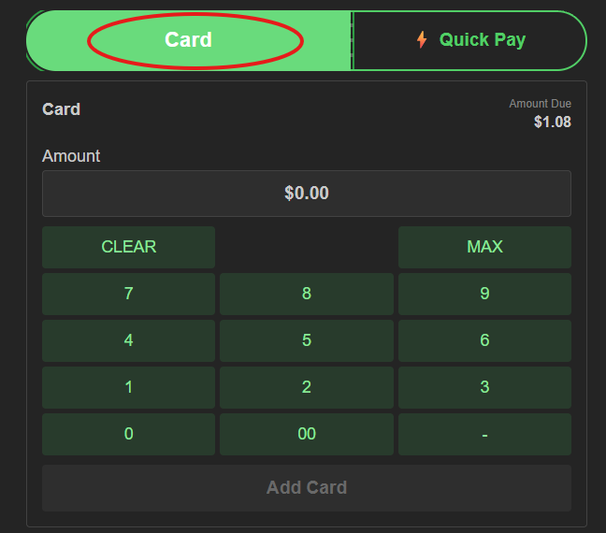Click the lightning bolt Quick Pay icon

pyautogui.click(x=422, y=40)
